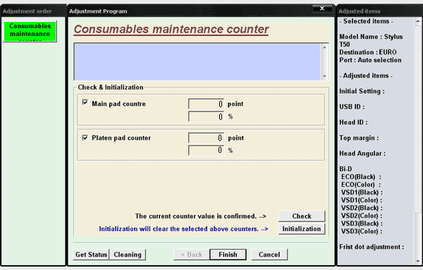423x270 pixels.
Task: Click the Finish button
Action: pyautogui.click(x=228, y=254)
